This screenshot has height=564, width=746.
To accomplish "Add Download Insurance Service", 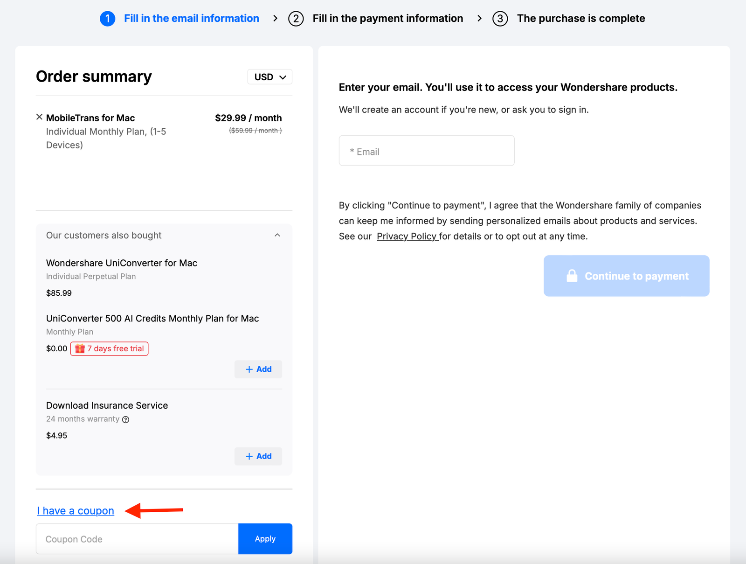I will click(x=258, y=456).
